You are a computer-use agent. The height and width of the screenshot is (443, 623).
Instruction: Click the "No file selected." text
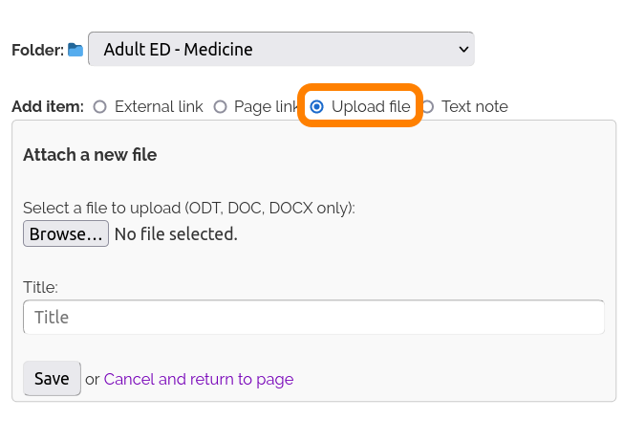[176, 233]
